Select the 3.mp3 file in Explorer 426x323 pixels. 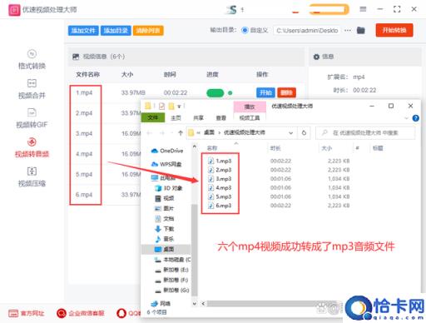(x=220, y=179)
